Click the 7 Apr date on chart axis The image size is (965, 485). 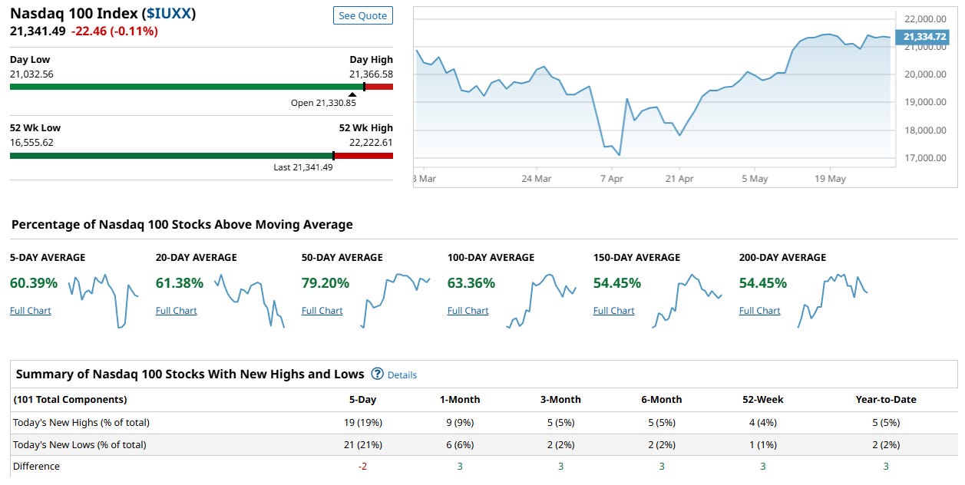tap(612, 179)
